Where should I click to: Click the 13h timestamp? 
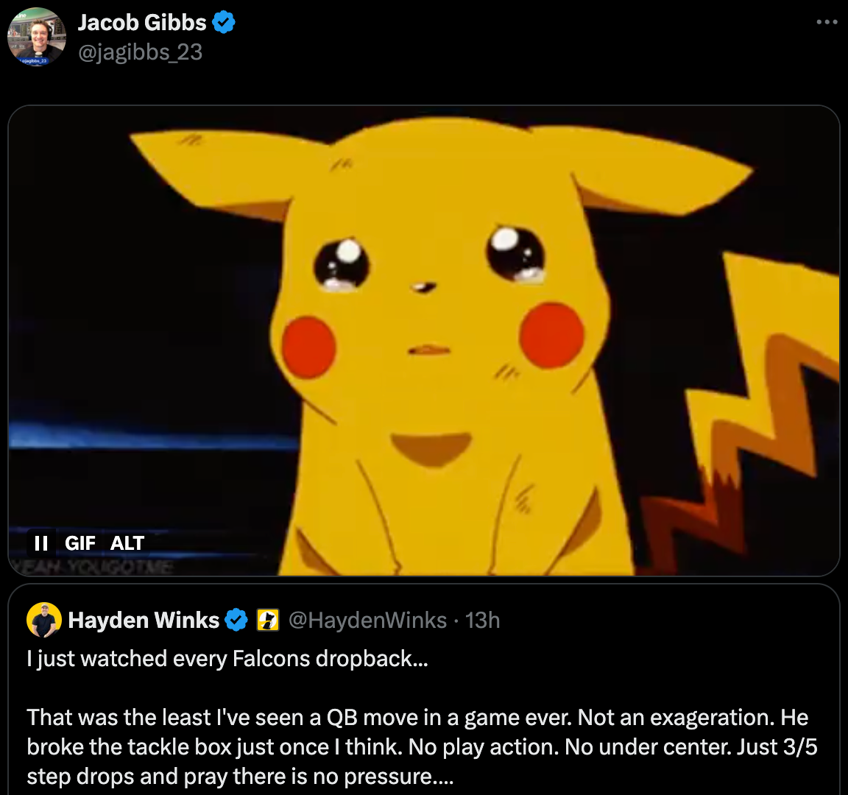[x=482, y=621]
